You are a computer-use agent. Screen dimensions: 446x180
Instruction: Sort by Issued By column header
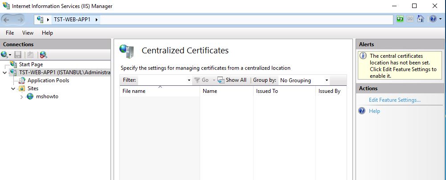[331, 91]
